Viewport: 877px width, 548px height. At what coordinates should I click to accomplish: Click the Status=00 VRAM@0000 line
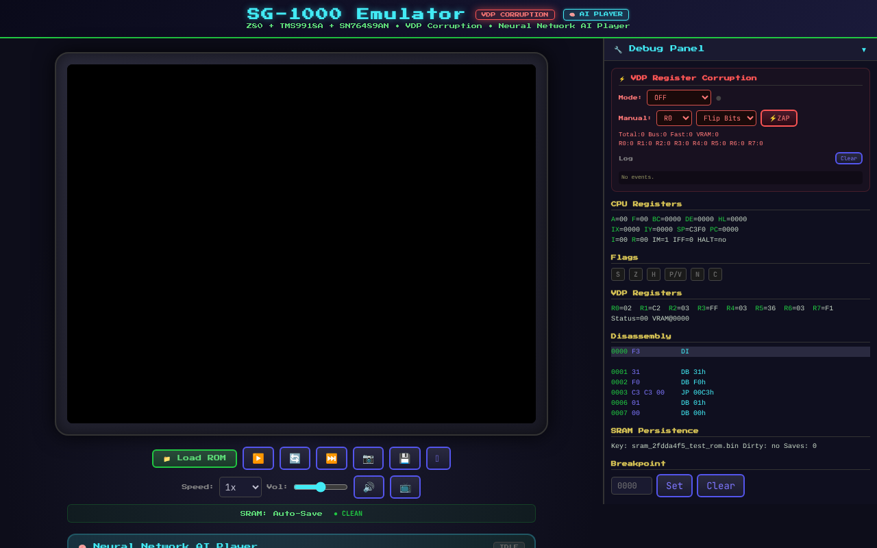650,319
